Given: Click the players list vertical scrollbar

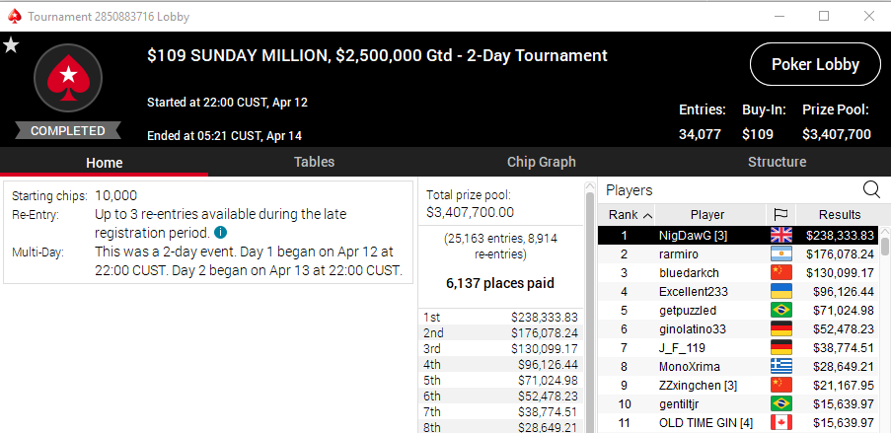Looking at the screenshot, I should 885,329.
